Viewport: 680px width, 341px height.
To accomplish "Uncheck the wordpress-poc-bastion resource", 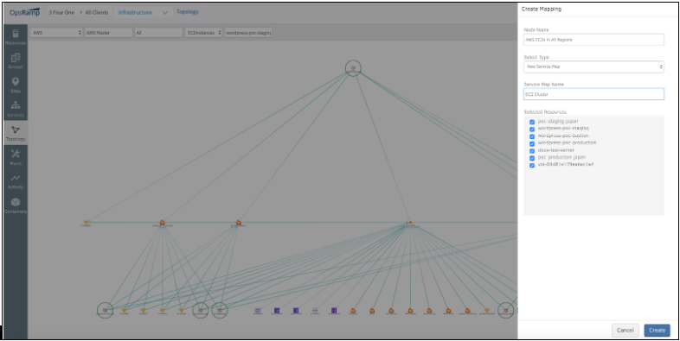I will point(532,136).
